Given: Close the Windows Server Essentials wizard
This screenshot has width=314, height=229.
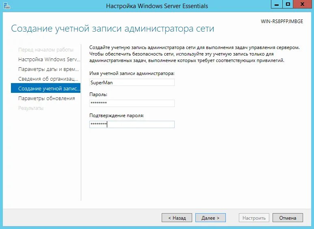Looking at the screenshot, I should coord(302,4).
